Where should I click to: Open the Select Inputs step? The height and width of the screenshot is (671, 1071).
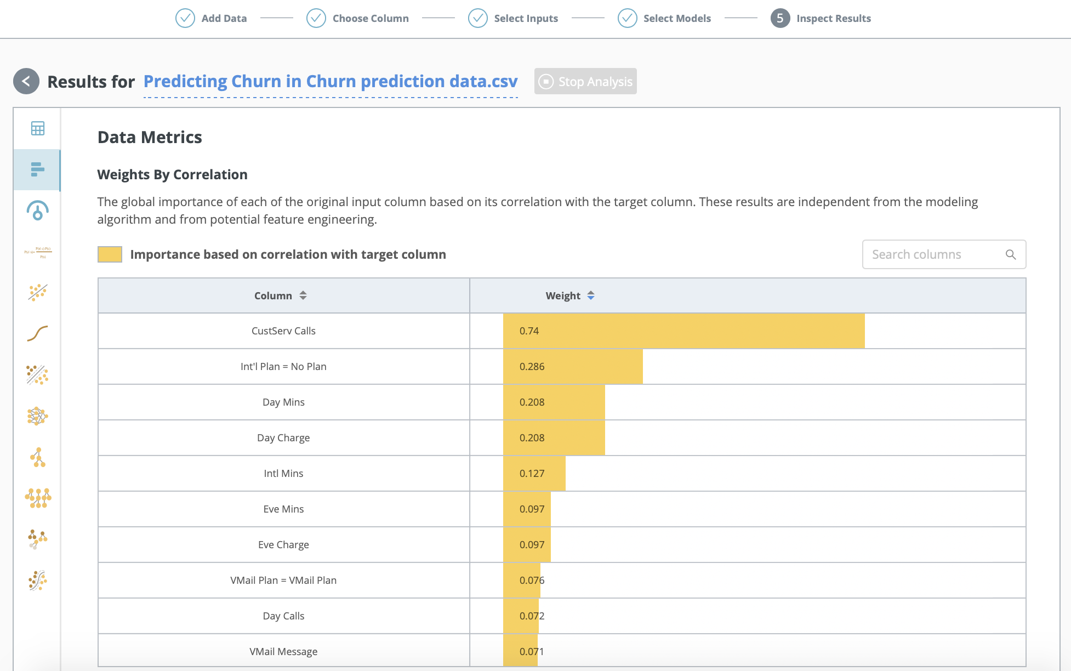pyautogui.click(x=477, y=18)
